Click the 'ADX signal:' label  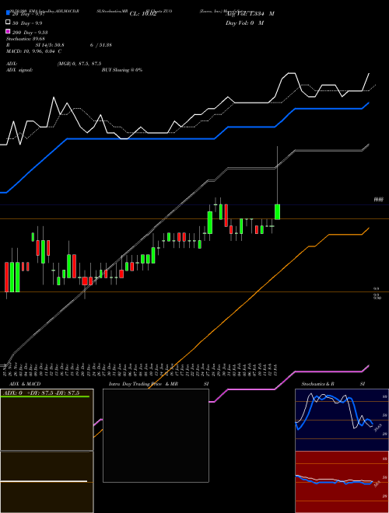pos(19,70)
